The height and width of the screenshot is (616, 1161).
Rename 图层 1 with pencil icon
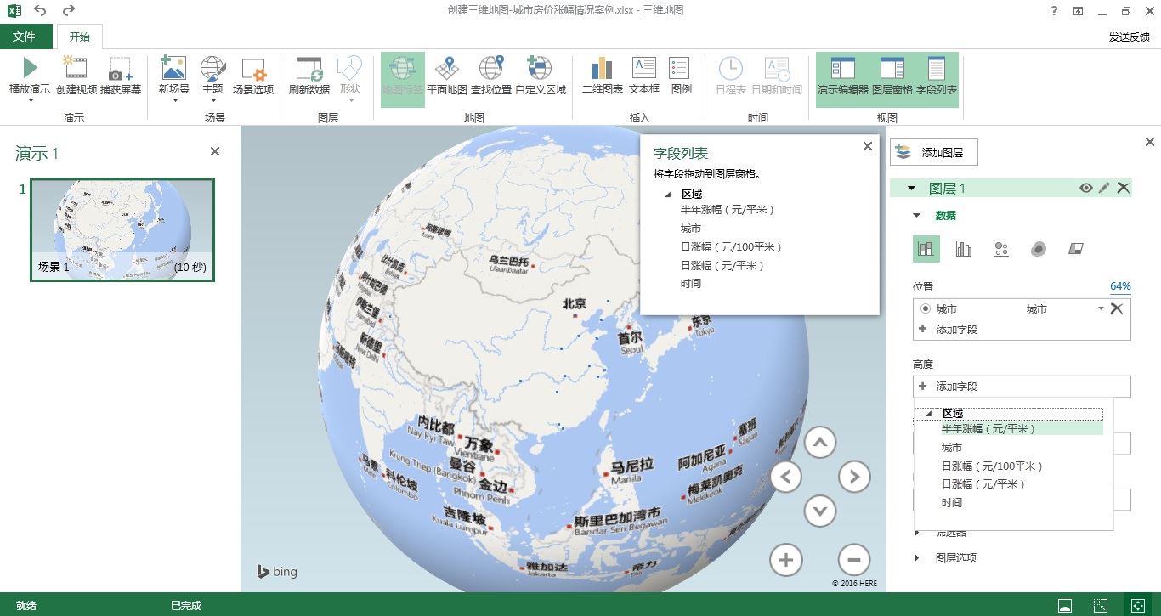click(x=1104, y=189)
